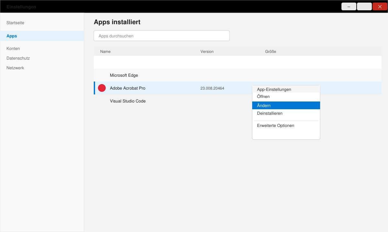388x232 pixels.
Task: Select the Visual Studio Code row
Action: 238,101
